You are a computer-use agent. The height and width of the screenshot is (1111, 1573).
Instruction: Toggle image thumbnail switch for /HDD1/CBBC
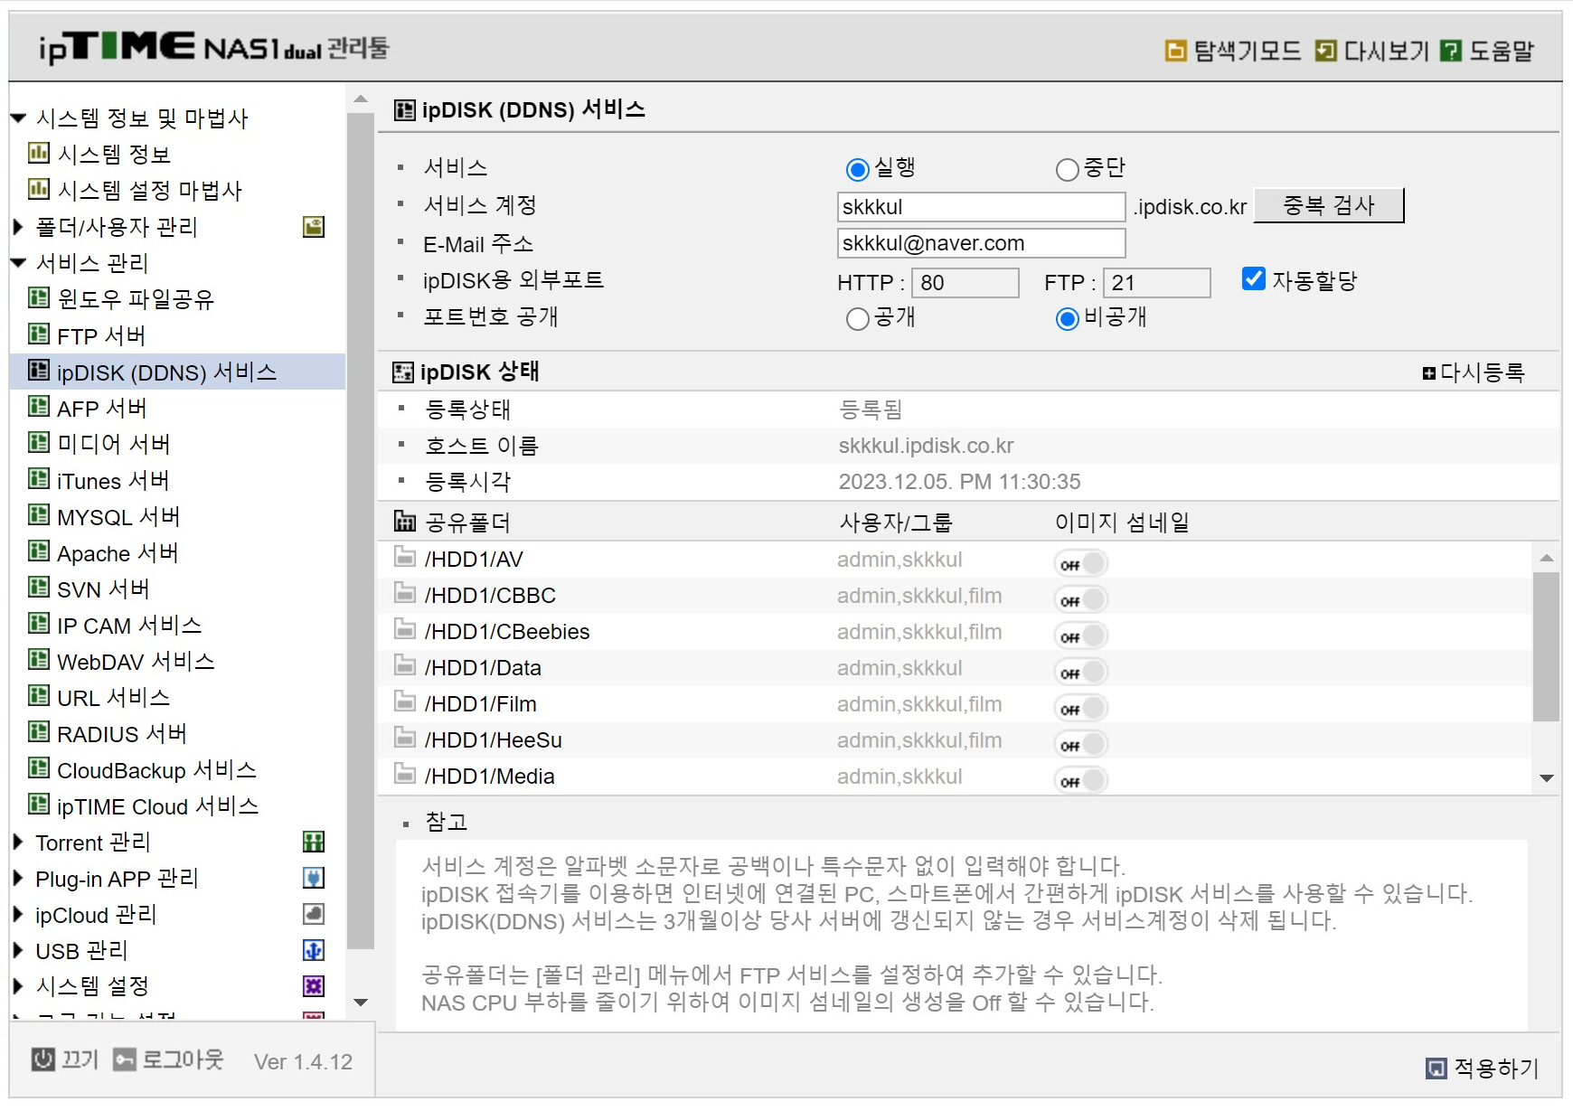tap(1081, 600)
